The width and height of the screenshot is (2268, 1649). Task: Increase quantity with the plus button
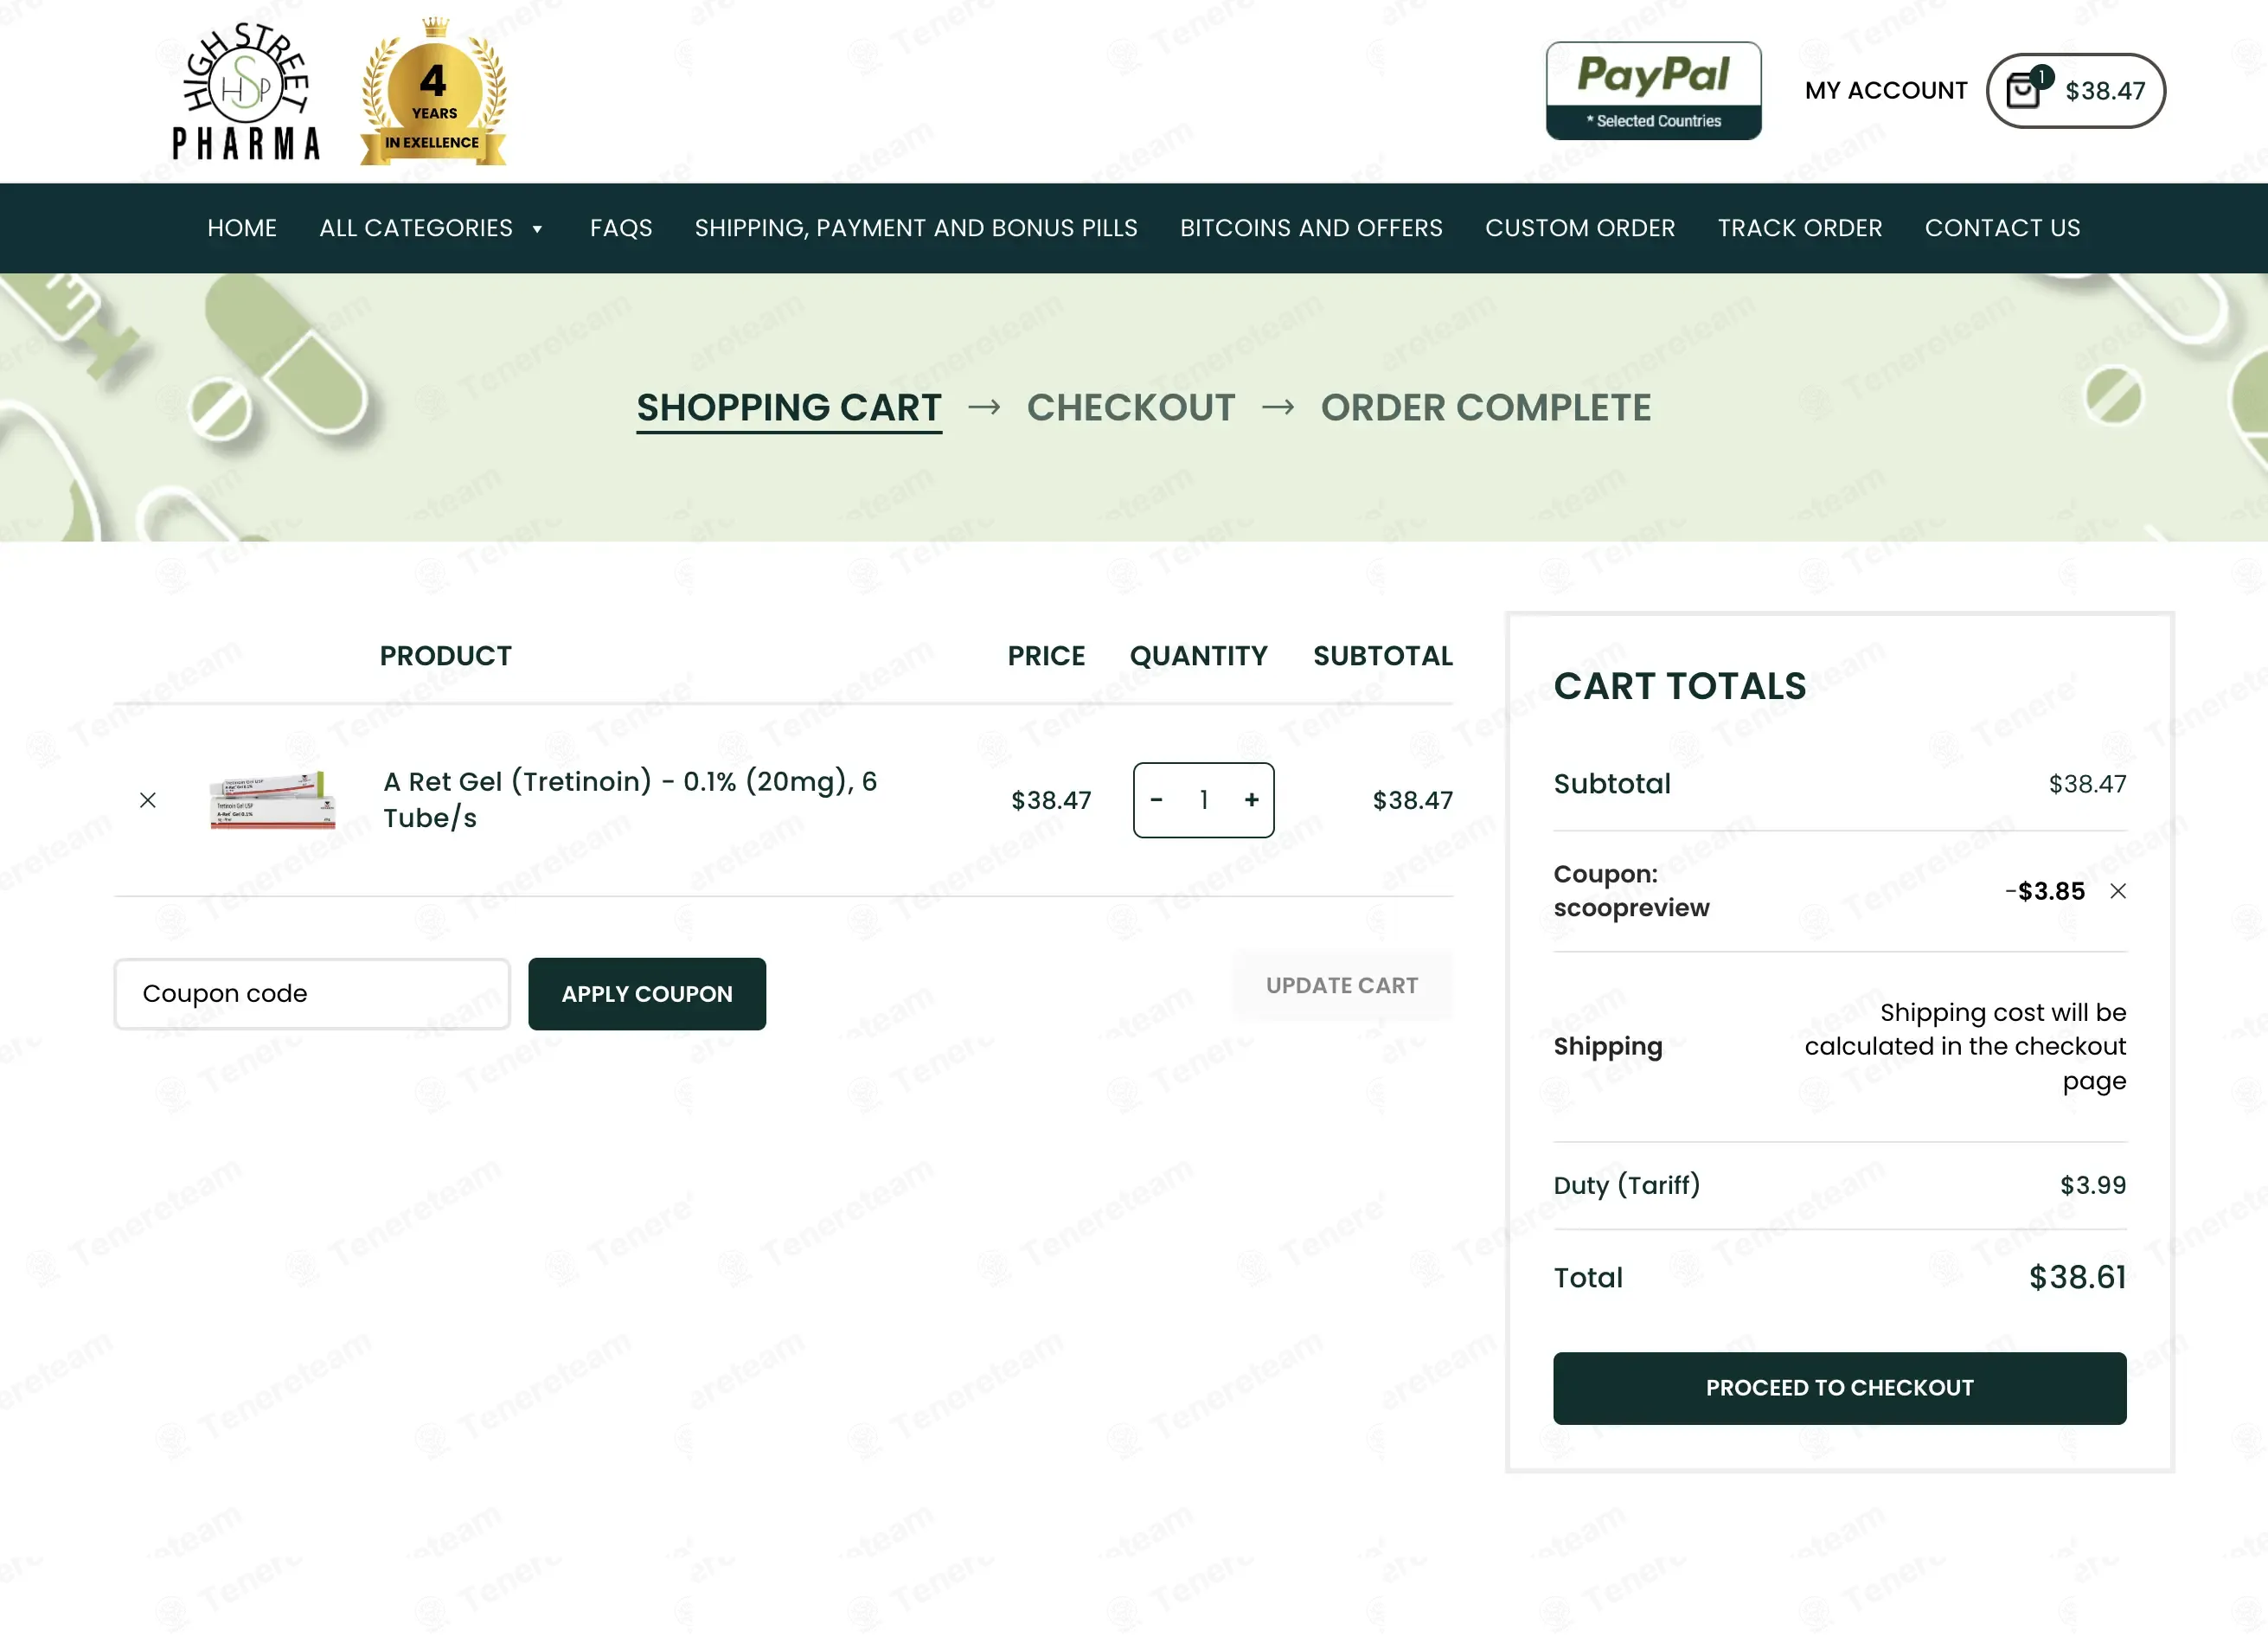(x=1251, y=800)
